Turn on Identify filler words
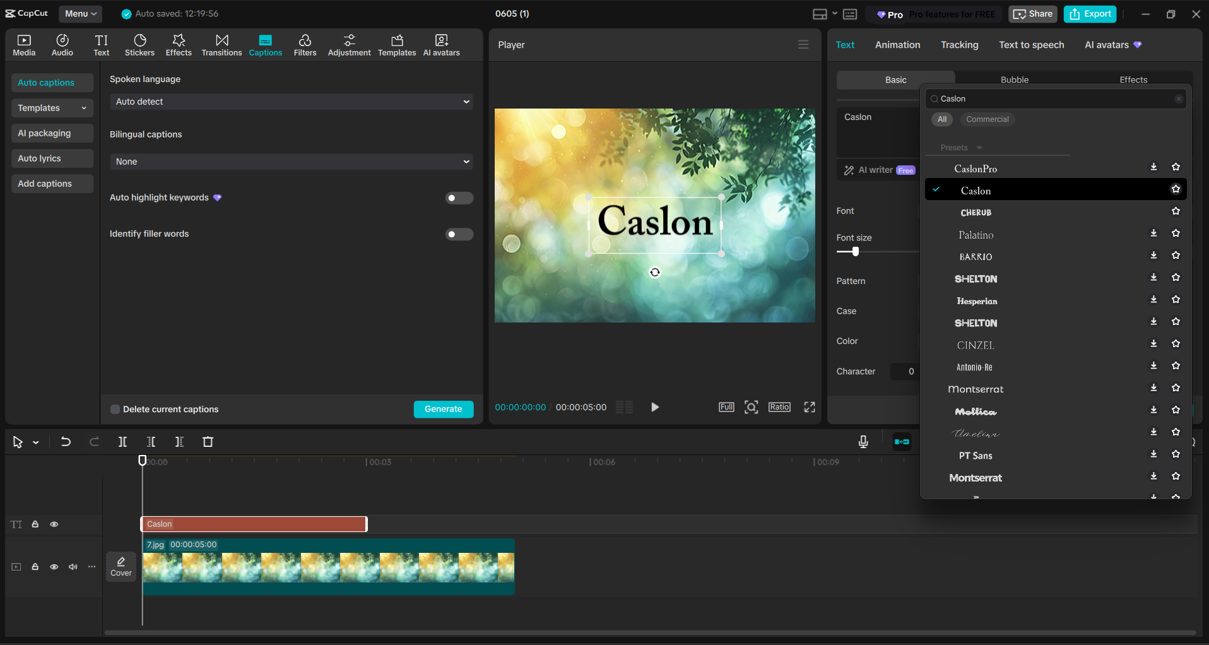The image size is (1209, 645). [x=459, y=234]
